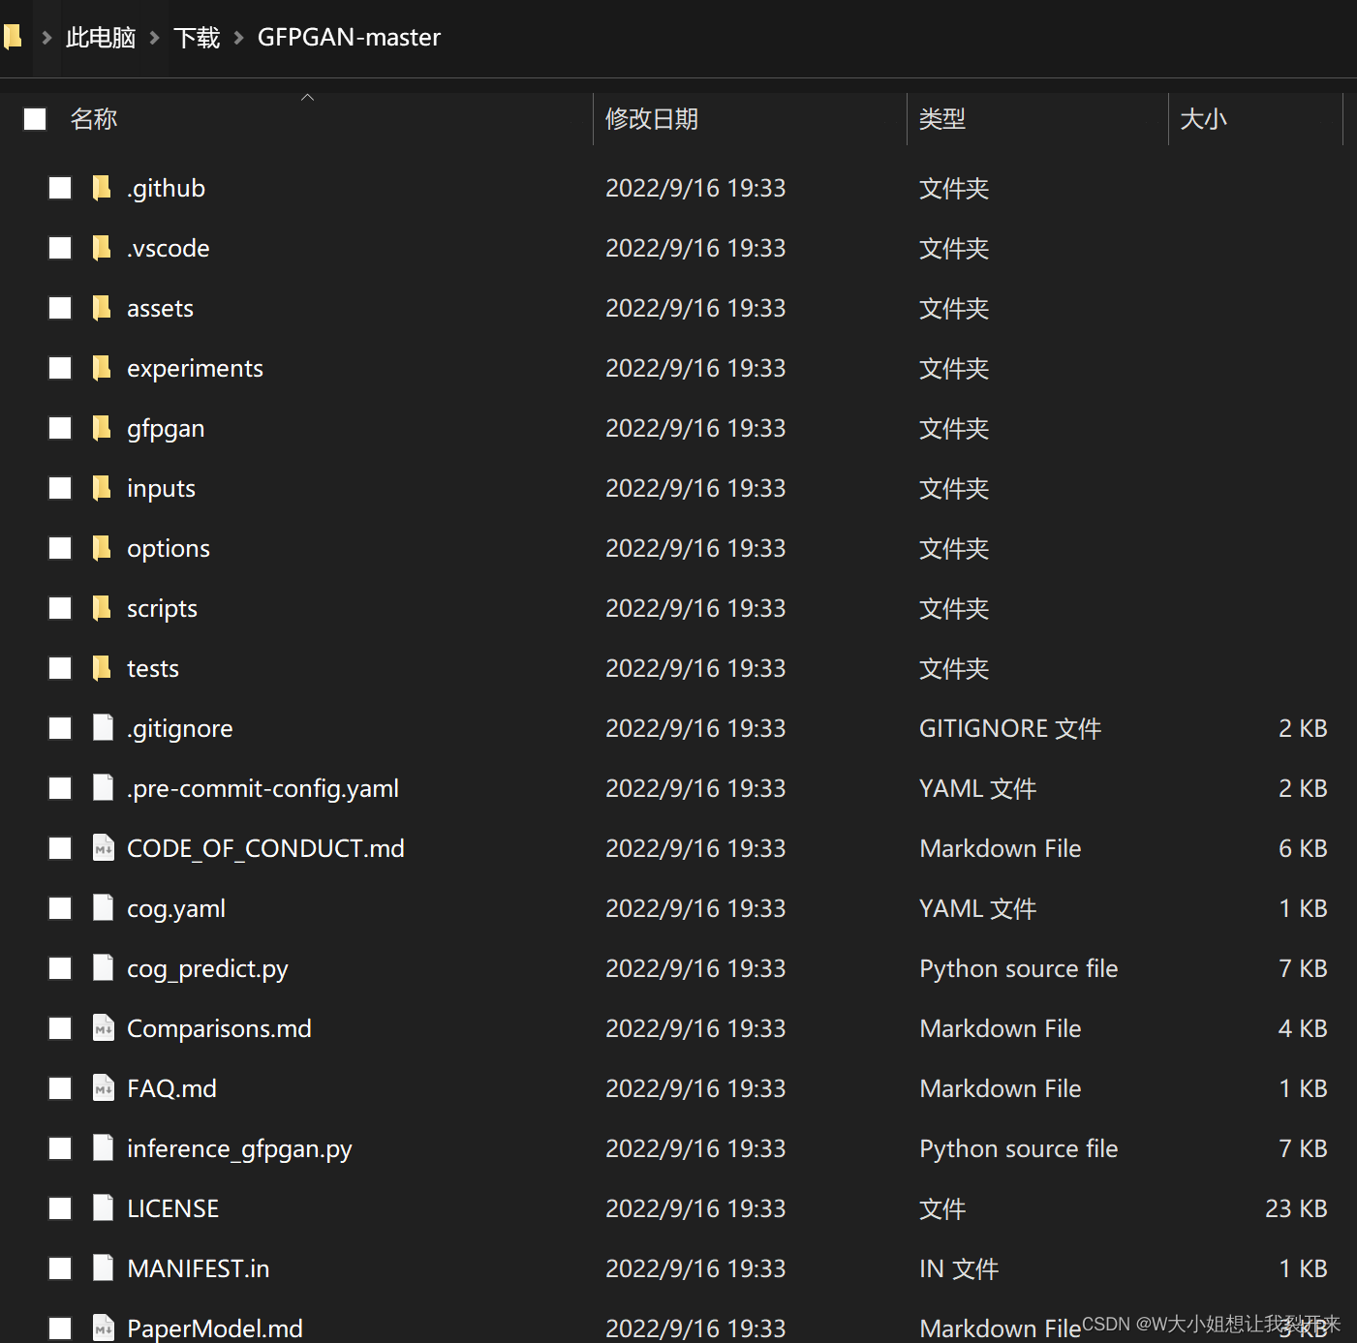
Task: Select .gitignore file name
Action: coord(180,728)
